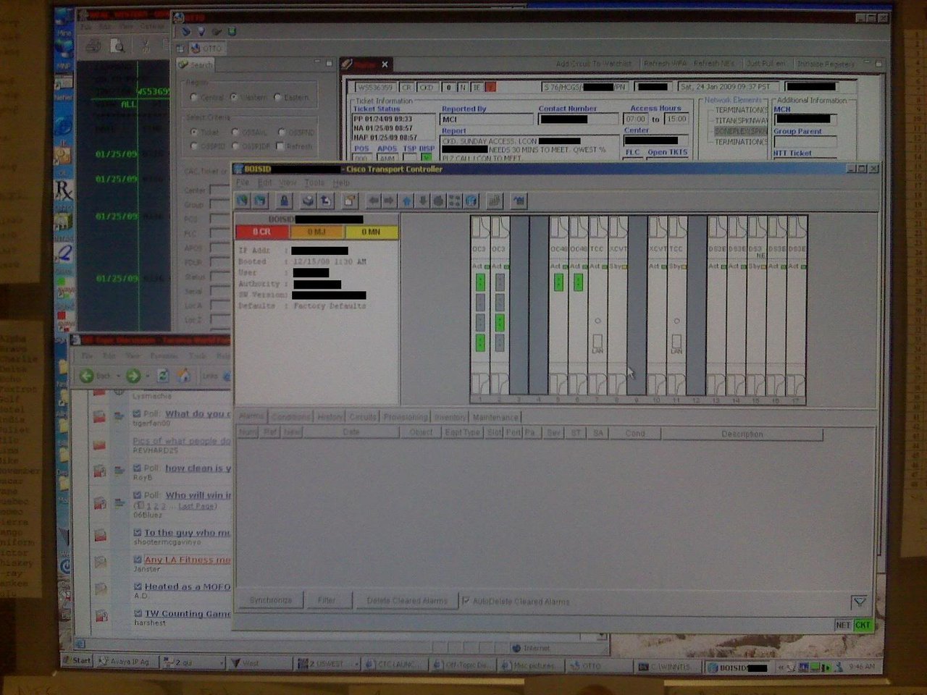Click the green DISP checkbox in the ticket
Screen dimensions: 927x695
427,157
